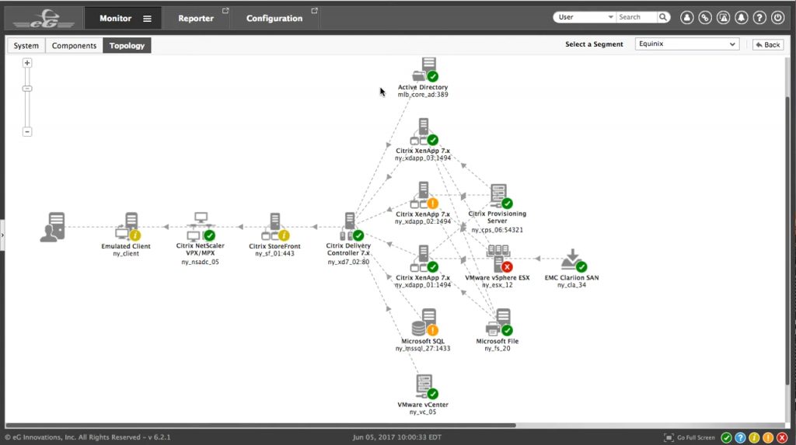Click the ny_cla_34 label

571,285
